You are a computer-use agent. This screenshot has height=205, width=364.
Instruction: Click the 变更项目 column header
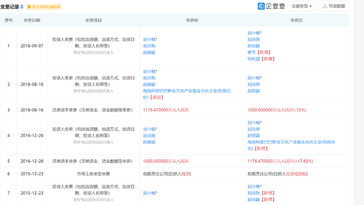coord(93,20)
